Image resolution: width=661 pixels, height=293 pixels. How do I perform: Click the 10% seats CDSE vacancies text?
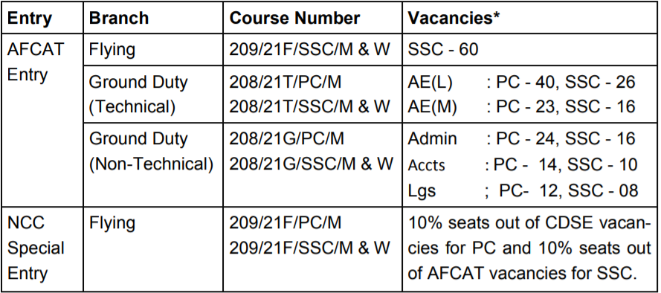[530, 248]
